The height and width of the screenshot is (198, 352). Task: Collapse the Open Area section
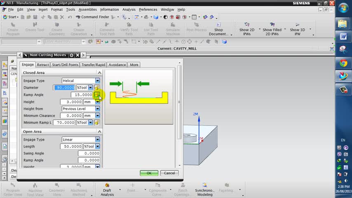click(99, 132)
